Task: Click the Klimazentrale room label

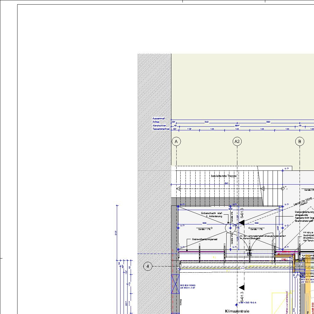Action: point(237,311)
